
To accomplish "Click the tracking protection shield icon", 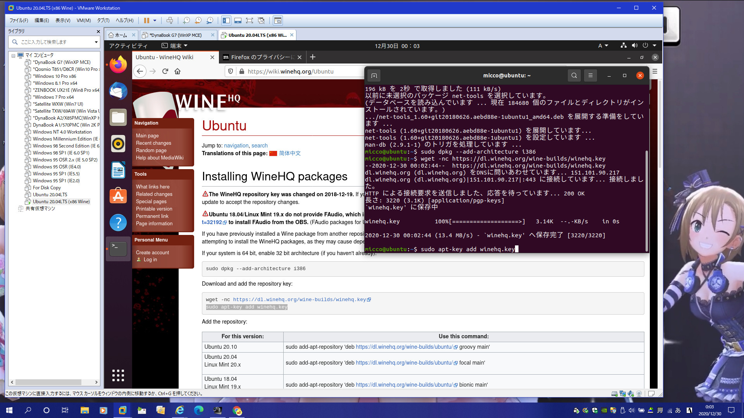I will [x=231, y=71].
